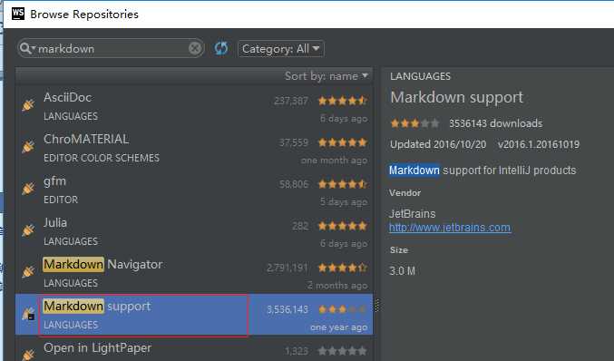Screen dimensions: 614x361
Task: Click the 37,559 download count
Action: 294,142
